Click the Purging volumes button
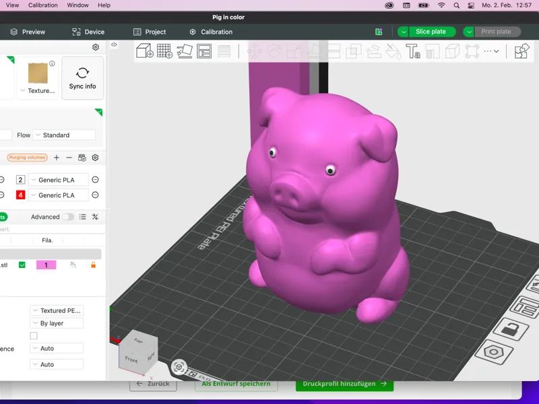The width and height of the screenshot is (539, 404). [27, 158]
